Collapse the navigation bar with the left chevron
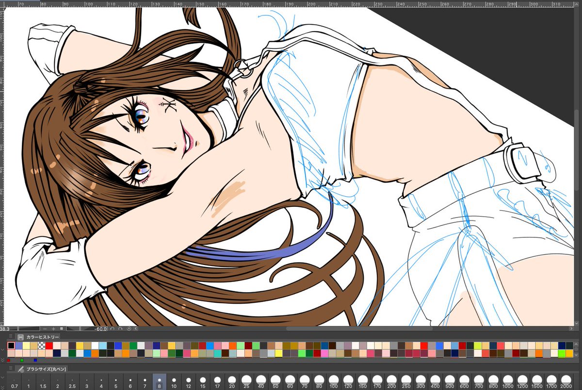Screen dimensions: 582x390 pyautogui.click(x=136, y=328)
